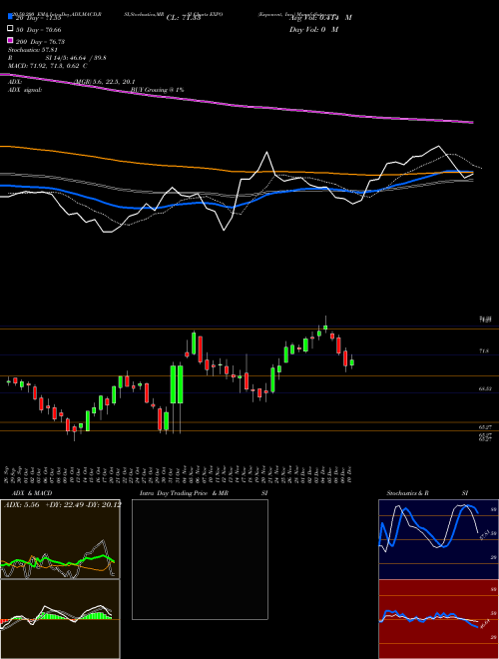Image resolution: width=499 pixels, height=659 pixels.
Task: Open the empty intraday trading price panel
Action: point(200,559)
